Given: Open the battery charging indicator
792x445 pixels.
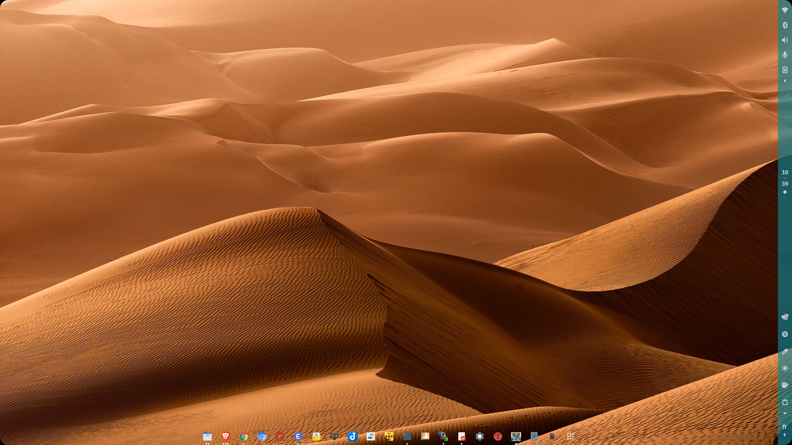Looking at the screenshot, I should [x=785, y=70].
